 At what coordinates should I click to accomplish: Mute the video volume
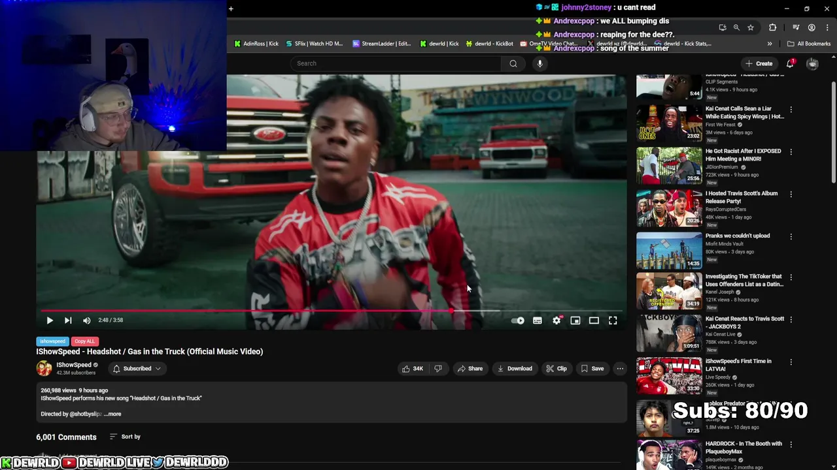(x=87, y=321)
